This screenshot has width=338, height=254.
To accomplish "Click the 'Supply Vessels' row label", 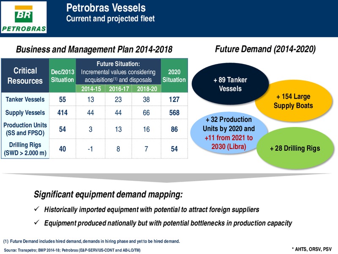I will coord(25,113).
